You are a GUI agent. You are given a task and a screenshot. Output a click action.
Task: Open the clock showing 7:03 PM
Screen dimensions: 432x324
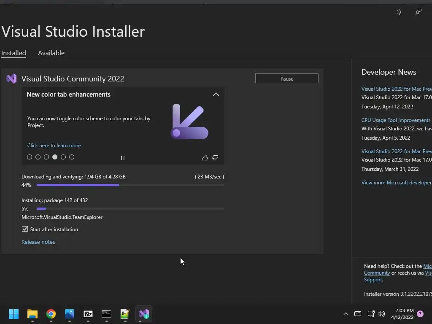pyautogui.click(x=402, y=314)
